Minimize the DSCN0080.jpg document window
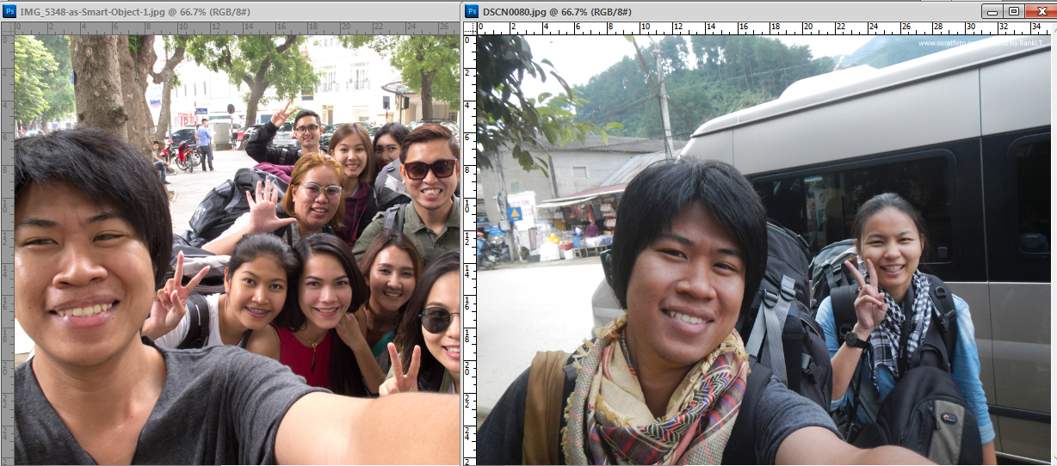This screenshot has height=466, width=1057. point(993,11)
